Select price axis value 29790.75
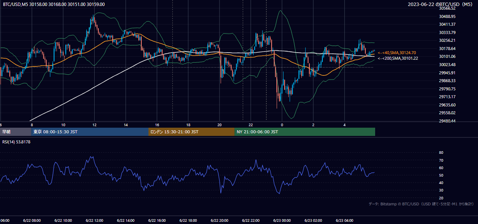The height and width of the screenshot is (224, 478). [x=447, y=89]
